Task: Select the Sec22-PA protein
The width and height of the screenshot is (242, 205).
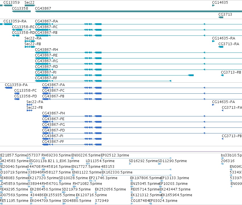Action: click(x=30, y=105)
